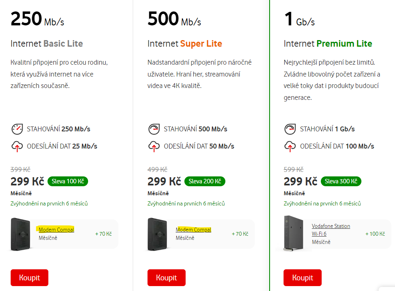Open Modem Compal link in Super Lite plan
Viewport: 395px width, 291px height.
(x=193, y=230)
